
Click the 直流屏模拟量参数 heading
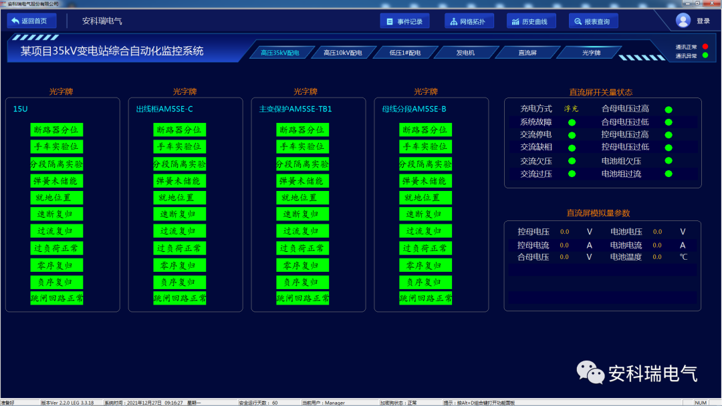(598, 213)
